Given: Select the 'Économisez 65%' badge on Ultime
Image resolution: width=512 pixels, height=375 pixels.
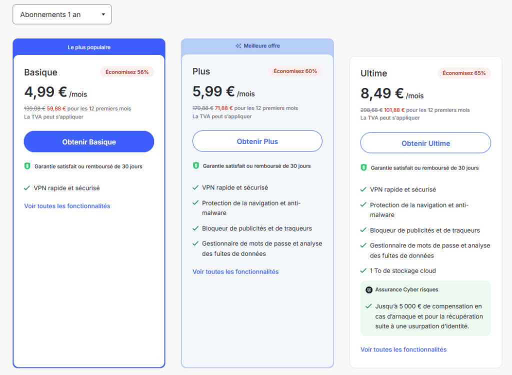Looking at the screenshot, I should tap(464, 73).
